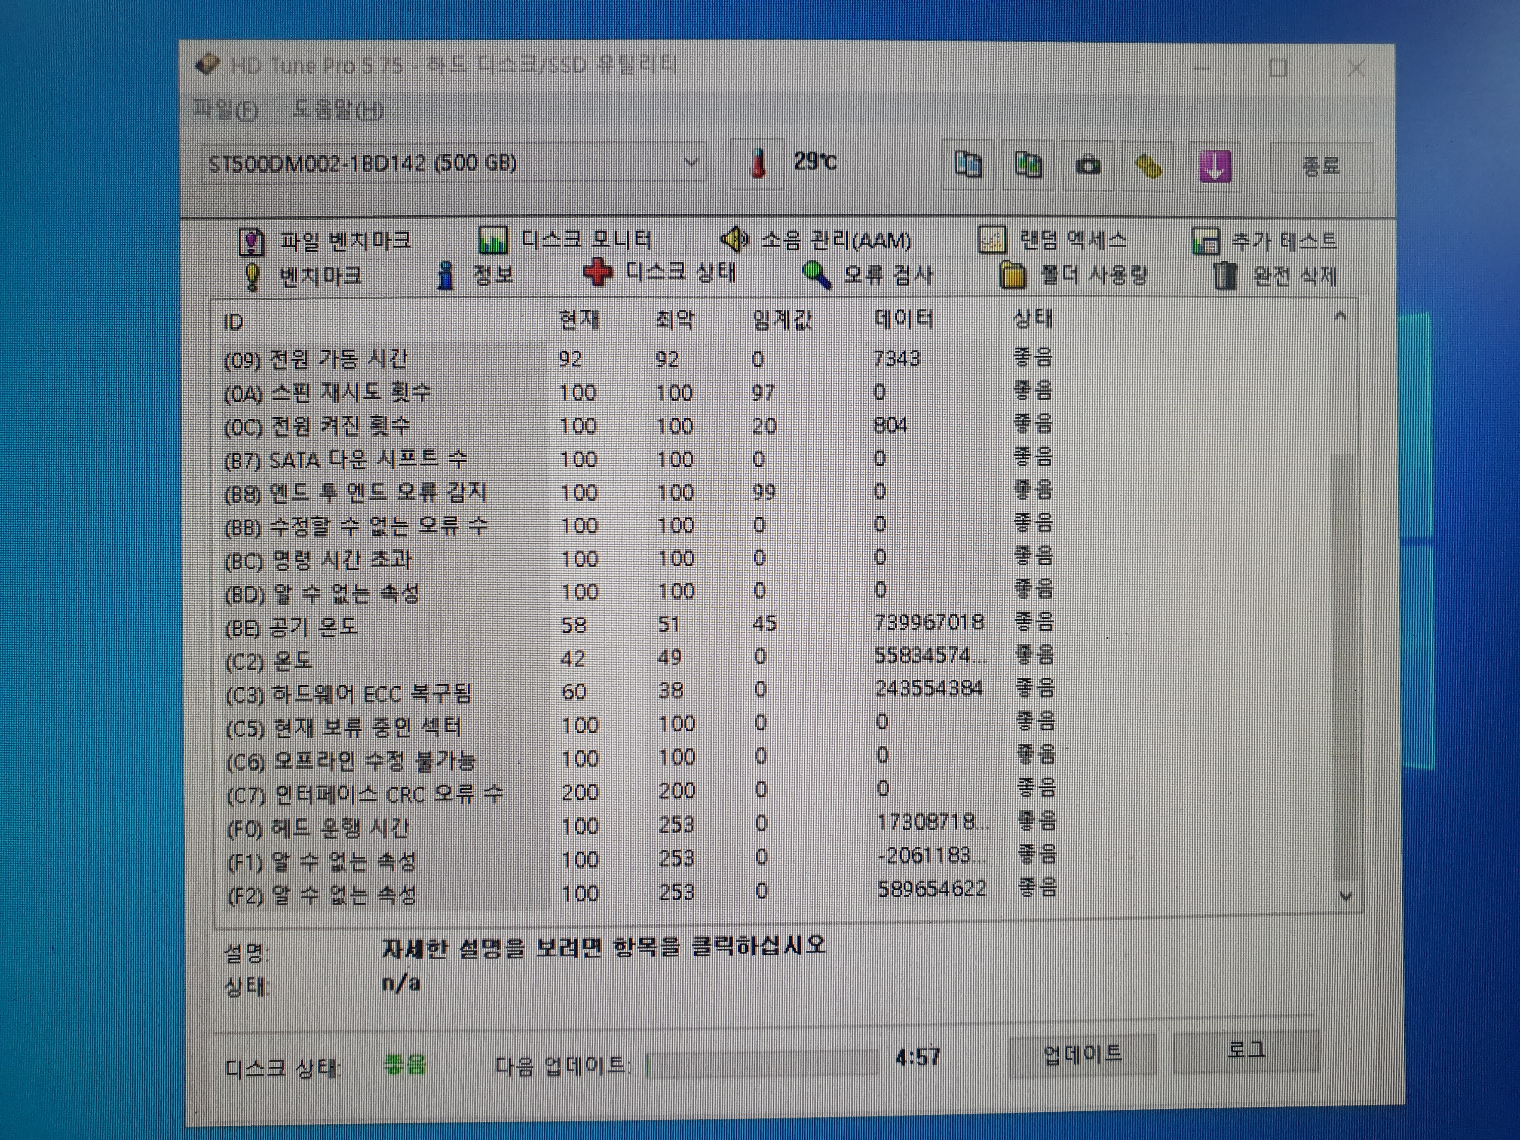This screenshot has width=1520, height=1140.
Task: Click the yellow options tool icon
Action: pos(1147,165)
